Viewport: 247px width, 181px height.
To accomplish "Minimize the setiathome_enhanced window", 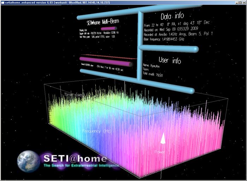I will pos(237,2).
